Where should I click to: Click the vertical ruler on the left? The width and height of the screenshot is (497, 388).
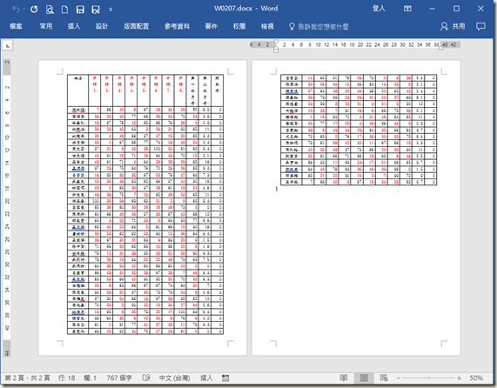7,207
